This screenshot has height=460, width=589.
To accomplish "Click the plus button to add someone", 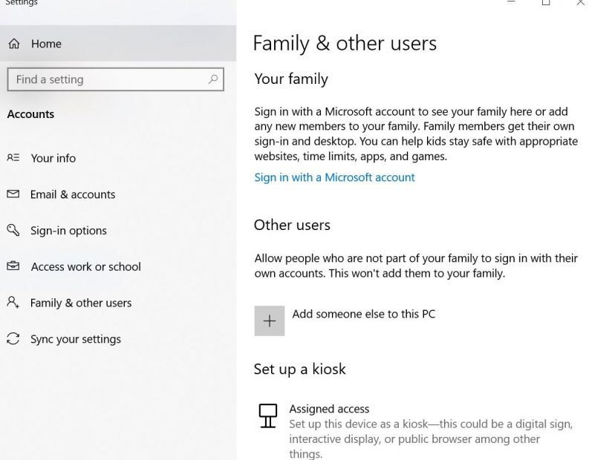I will [270, 321].
